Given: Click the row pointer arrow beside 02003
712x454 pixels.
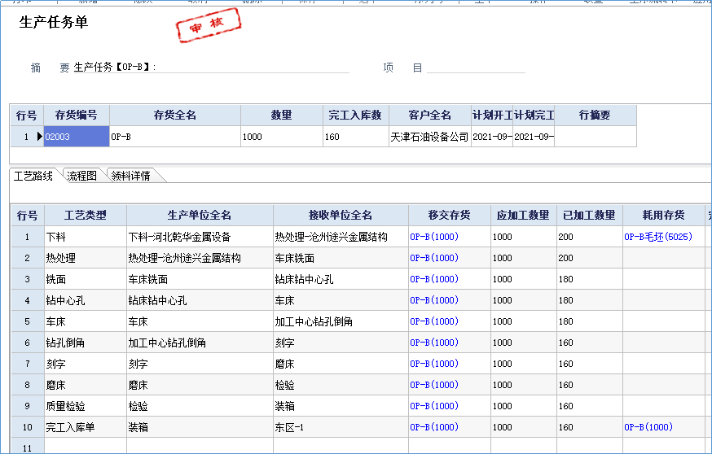Looking at the screenshot, I should pyautogui.click(x=40, y=137).
